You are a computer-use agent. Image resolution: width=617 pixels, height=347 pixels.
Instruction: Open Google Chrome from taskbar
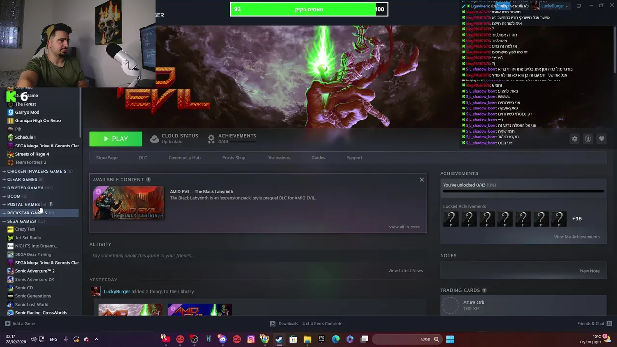tap(265, 339)
